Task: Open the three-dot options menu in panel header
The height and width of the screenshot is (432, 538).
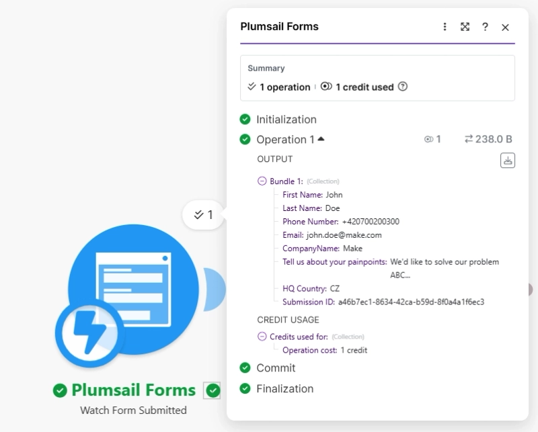Action: click(445, 27)
